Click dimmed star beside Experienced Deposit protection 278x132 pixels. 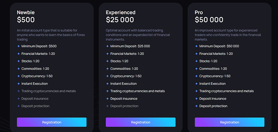pyautogui.click(x=107, y=106)
